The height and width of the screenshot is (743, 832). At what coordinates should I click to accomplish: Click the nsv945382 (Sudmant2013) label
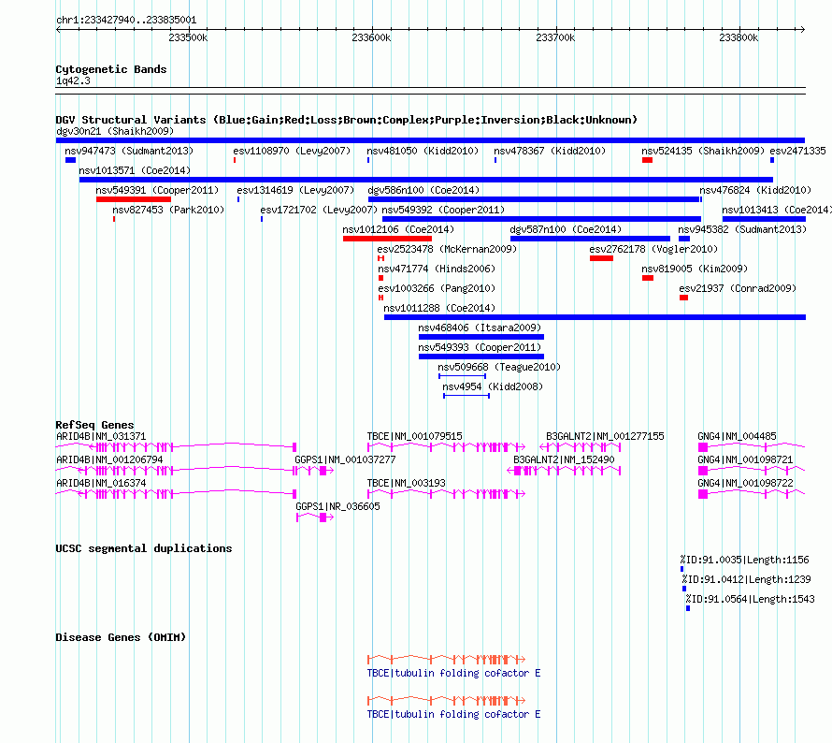(742, 229)
